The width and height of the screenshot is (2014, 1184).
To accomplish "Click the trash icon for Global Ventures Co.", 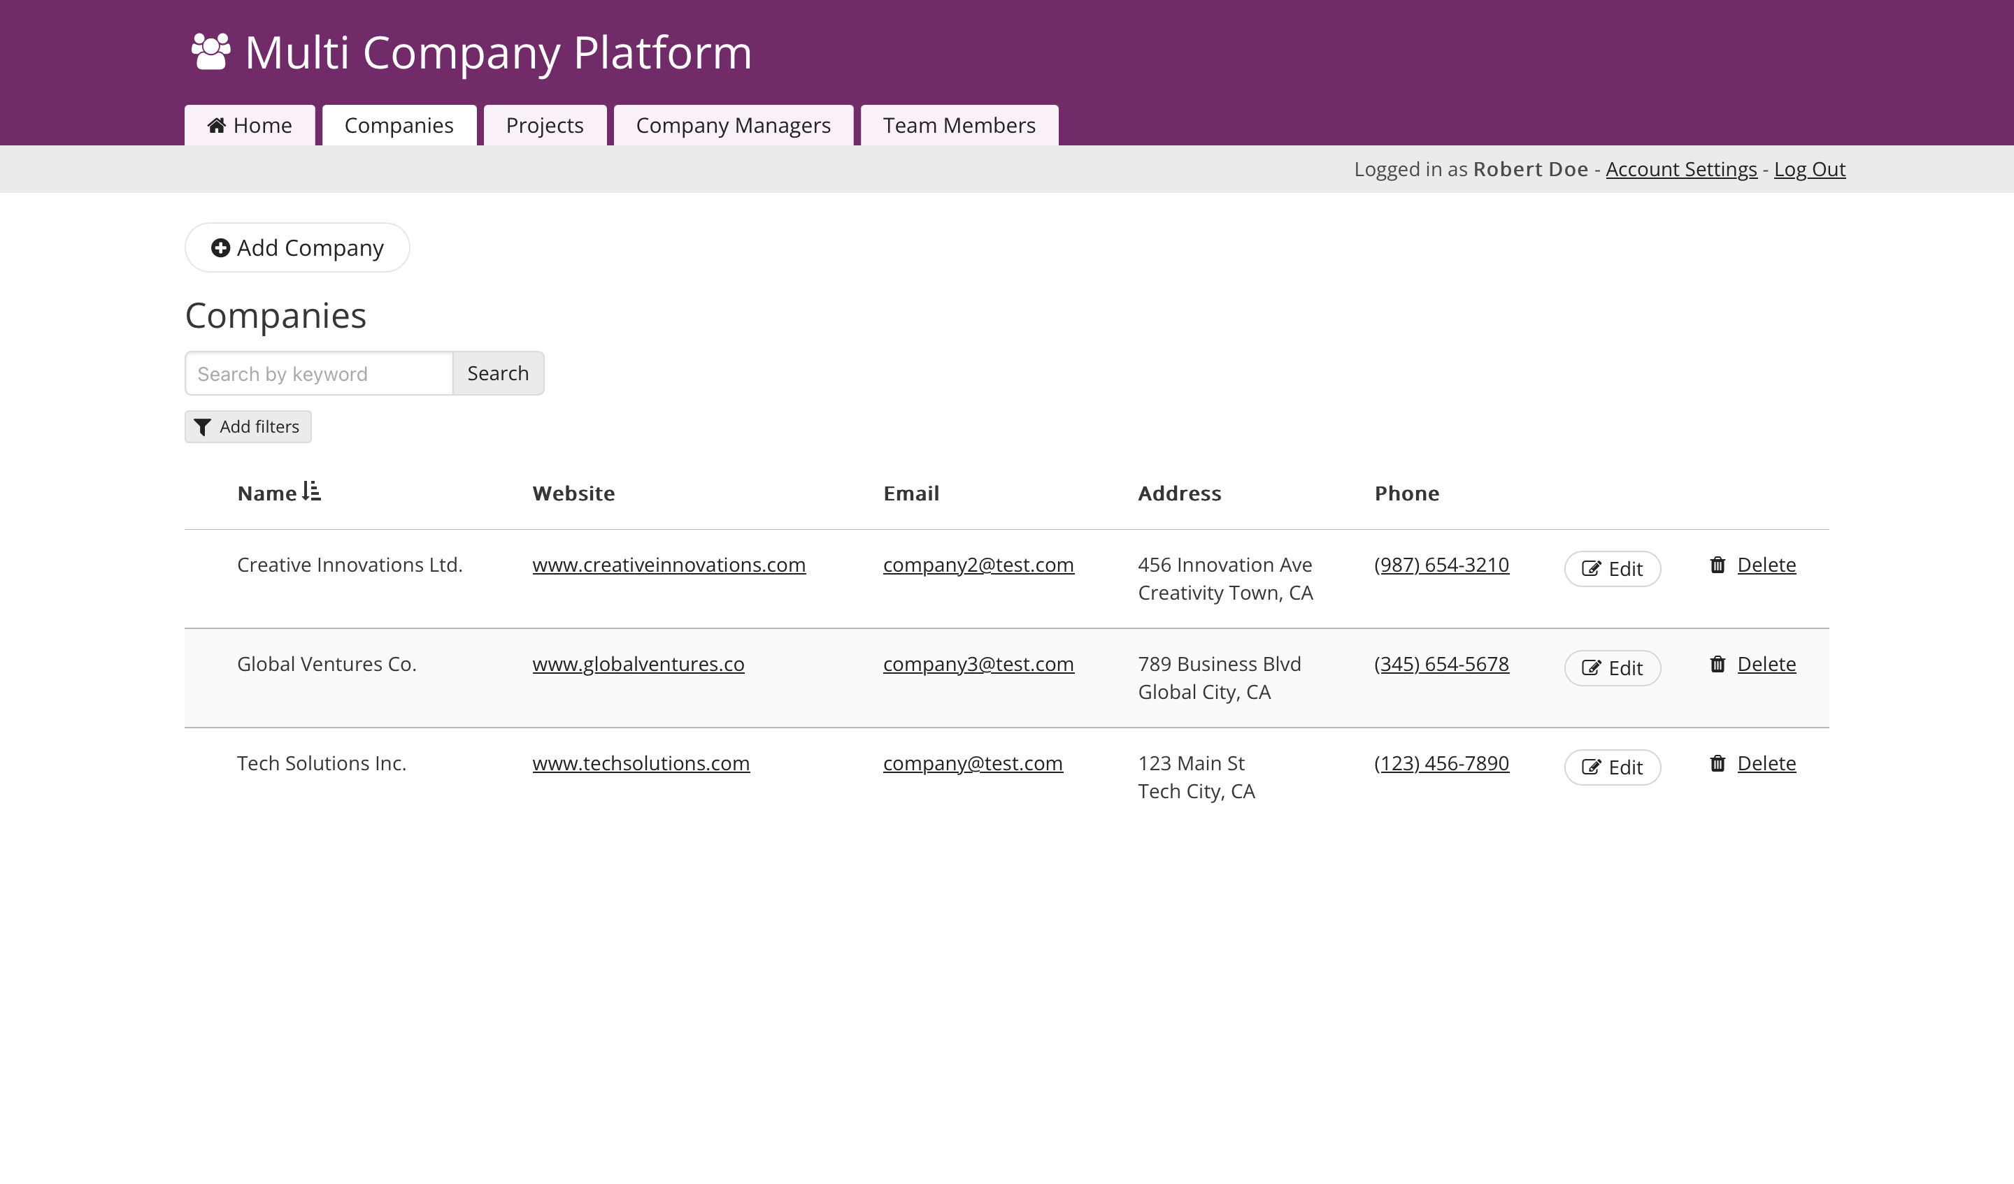I will (1717, 665).
